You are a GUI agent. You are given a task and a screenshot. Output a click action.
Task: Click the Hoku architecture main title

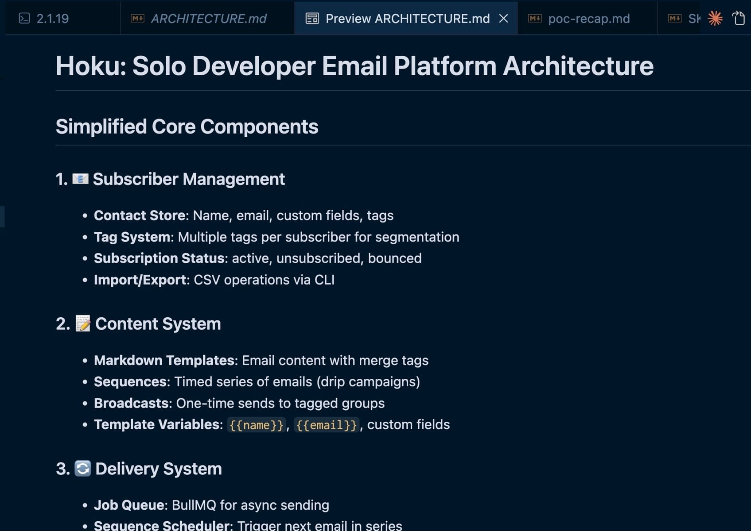pyautogui.click(x=354, y=66)
